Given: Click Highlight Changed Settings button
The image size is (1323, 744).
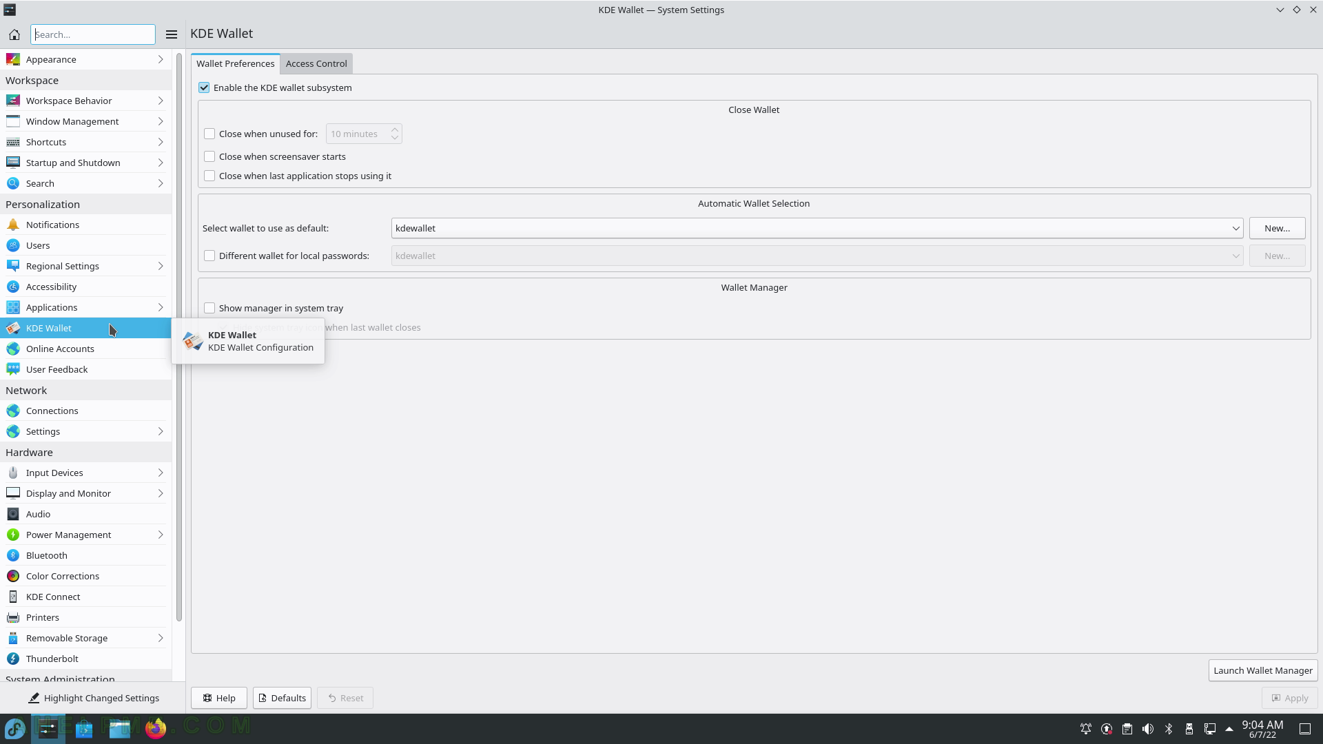Looking at the screenshot, I should click(93, 698).
